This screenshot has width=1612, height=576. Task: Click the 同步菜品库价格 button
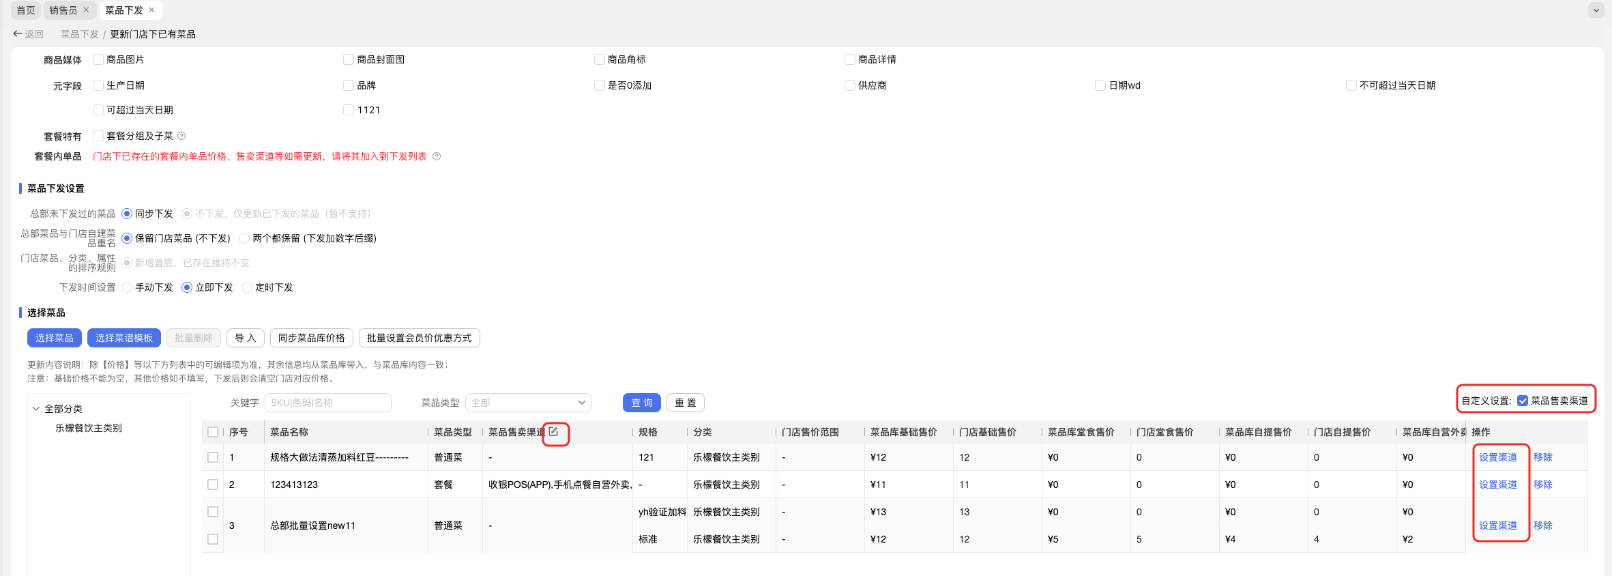[x=312, y=338]
